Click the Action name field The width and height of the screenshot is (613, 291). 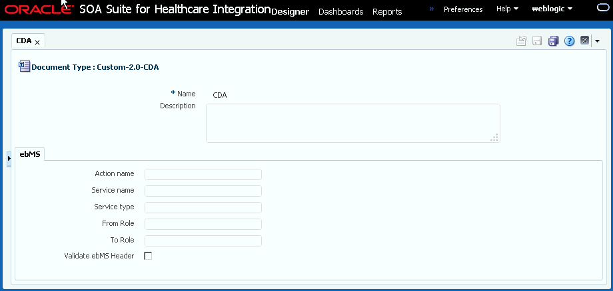(x=203, y=174)
